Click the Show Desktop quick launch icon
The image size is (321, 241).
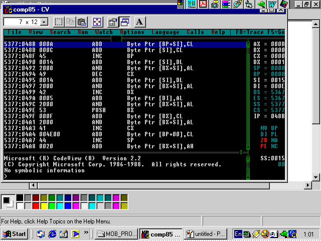pos(64,234)
